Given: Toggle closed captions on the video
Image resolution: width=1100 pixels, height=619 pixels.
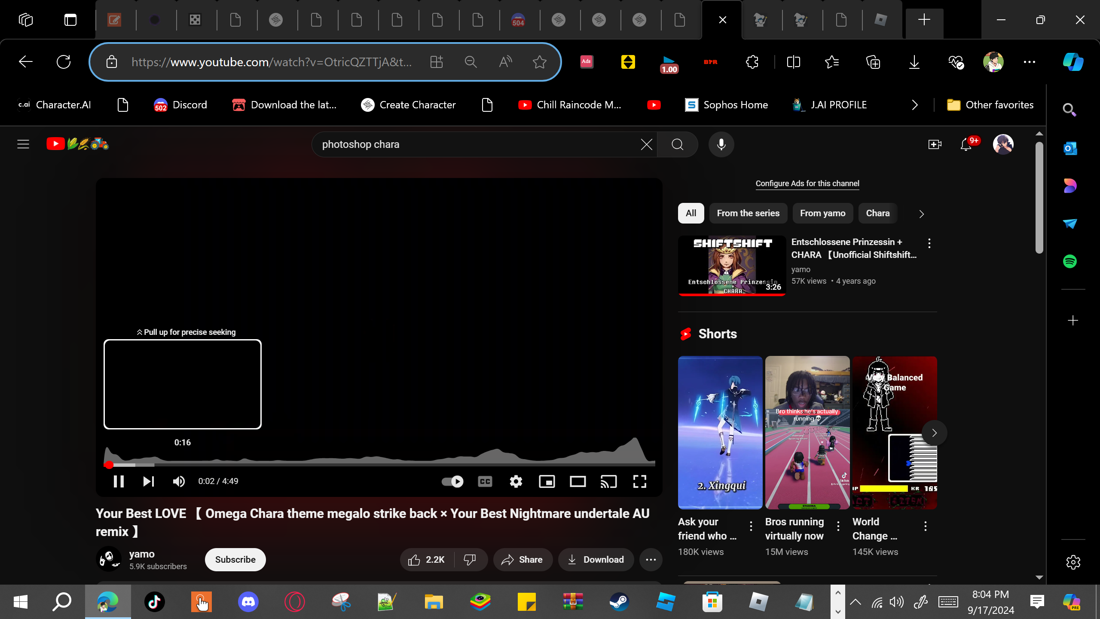Looking at the screenshot, I should (485, 481).
